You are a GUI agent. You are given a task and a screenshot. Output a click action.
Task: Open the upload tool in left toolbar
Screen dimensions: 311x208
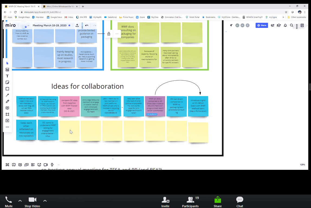pyautogui.click(x=7, y=121)
